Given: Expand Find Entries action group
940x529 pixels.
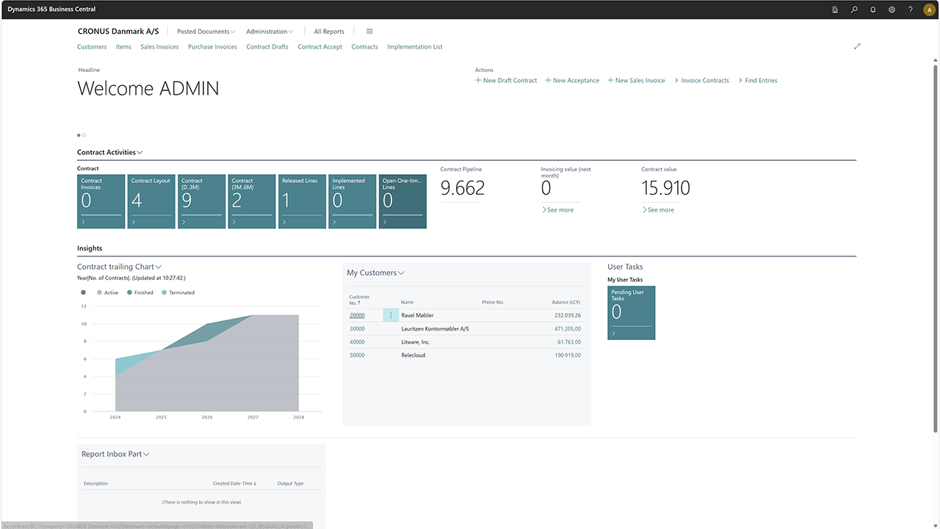Looking at the screenshot, I should (x=758, y=80).
